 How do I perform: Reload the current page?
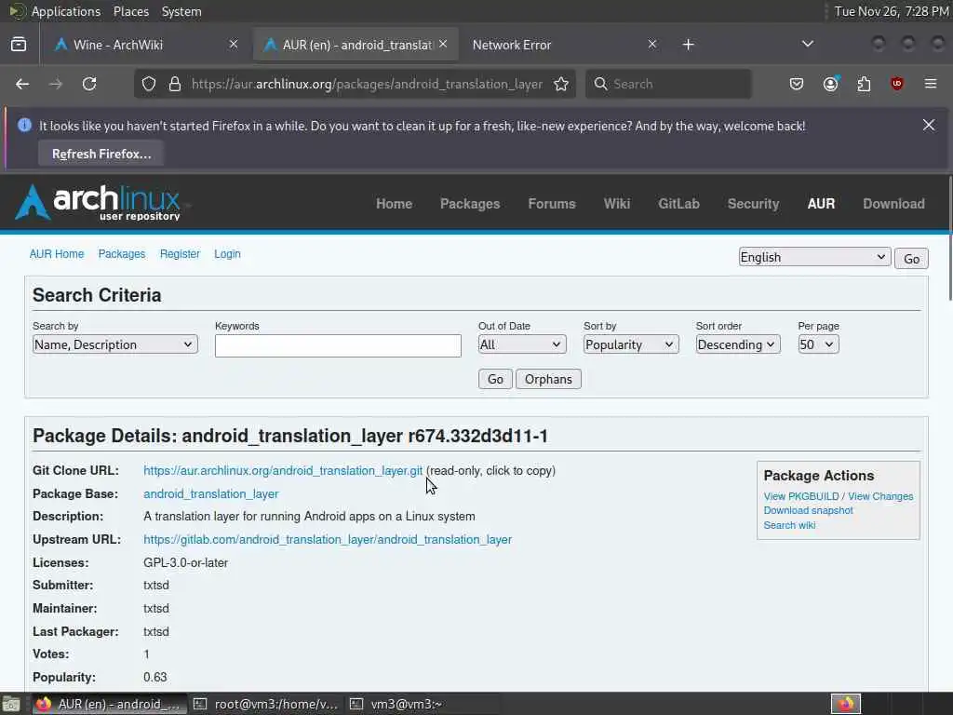(x=89, y=84)
